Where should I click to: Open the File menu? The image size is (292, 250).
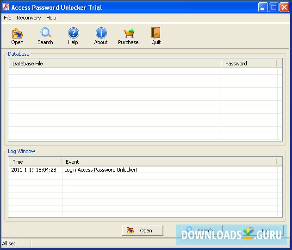(7, 18)
